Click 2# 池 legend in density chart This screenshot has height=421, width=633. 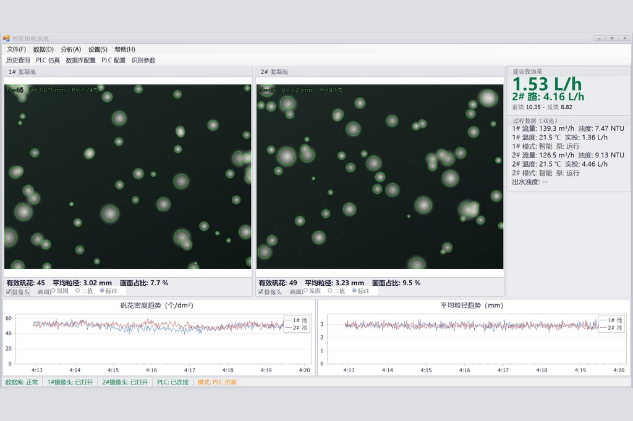[x=296, y=327]
